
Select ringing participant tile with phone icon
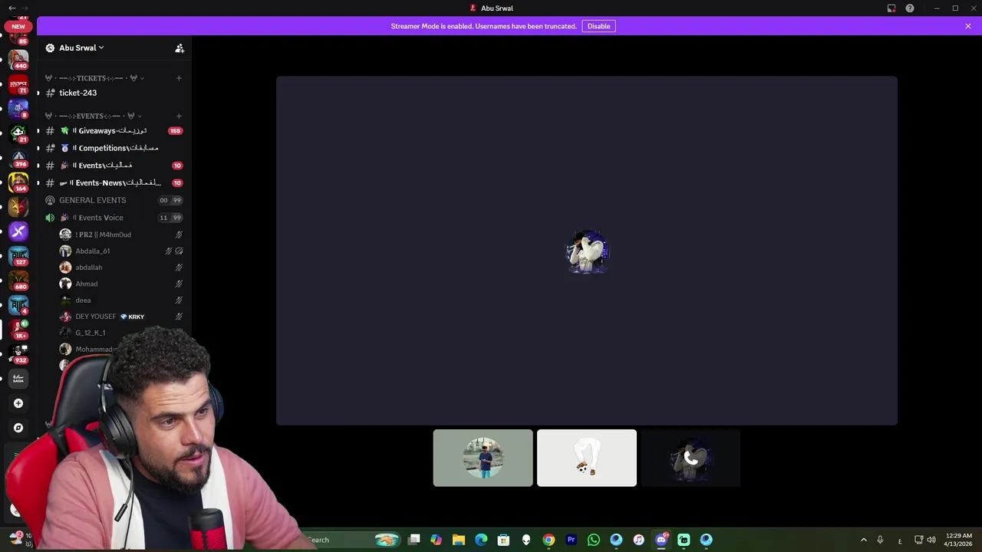coord(690,458)
